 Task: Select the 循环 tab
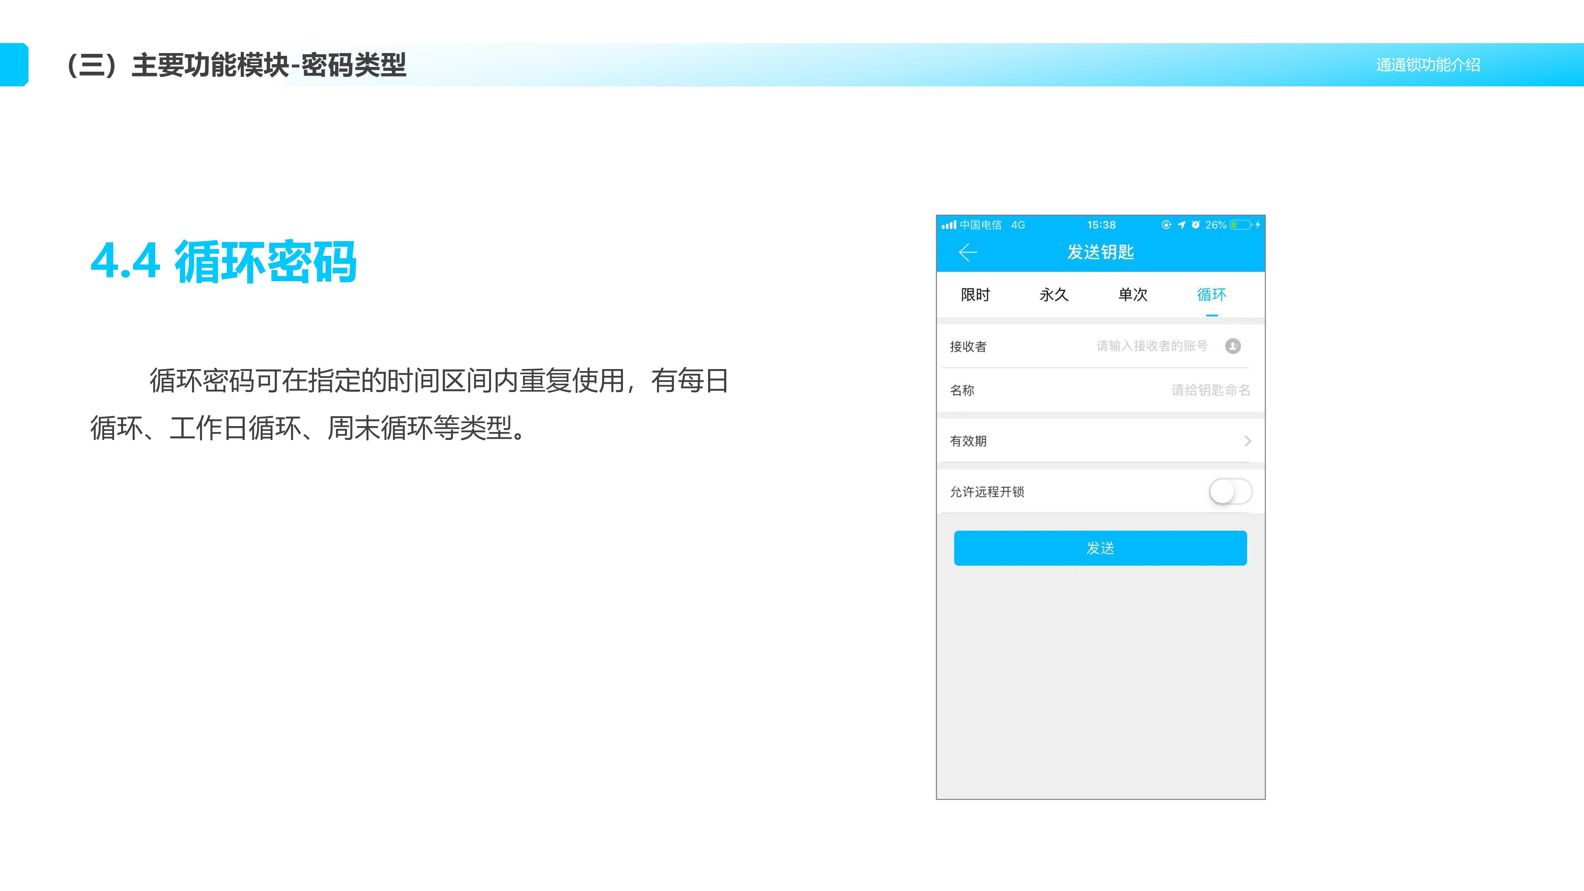(x=1211, y=295)
